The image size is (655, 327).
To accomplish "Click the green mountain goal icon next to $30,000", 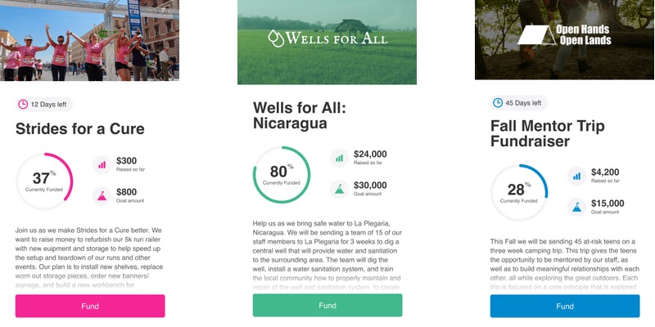I will click(x=339, y=189).
